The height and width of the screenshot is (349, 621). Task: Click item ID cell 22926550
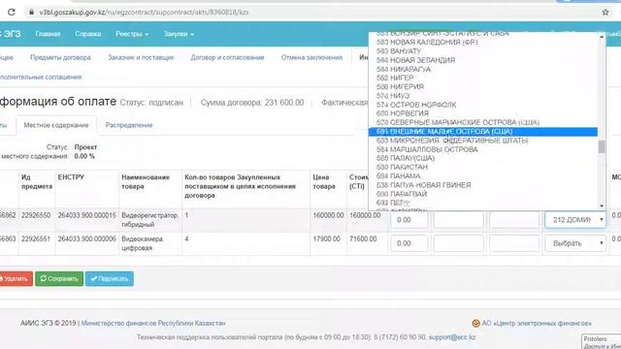click(x=36, y=215)
